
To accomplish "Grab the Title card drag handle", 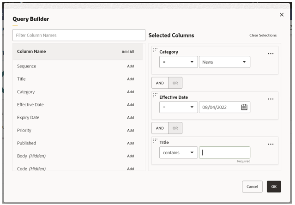I will point(155,141).
